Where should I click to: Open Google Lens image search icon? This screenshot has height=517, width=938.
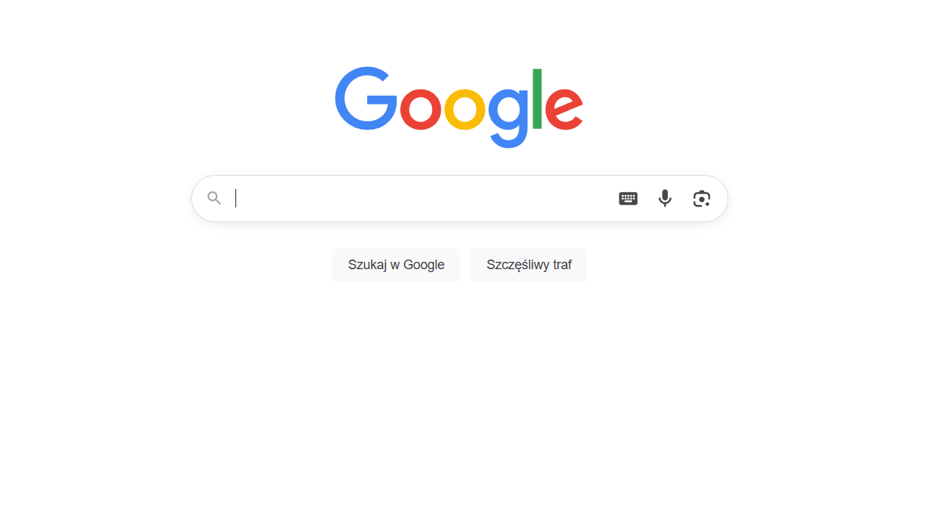click(x=702, y=199)
